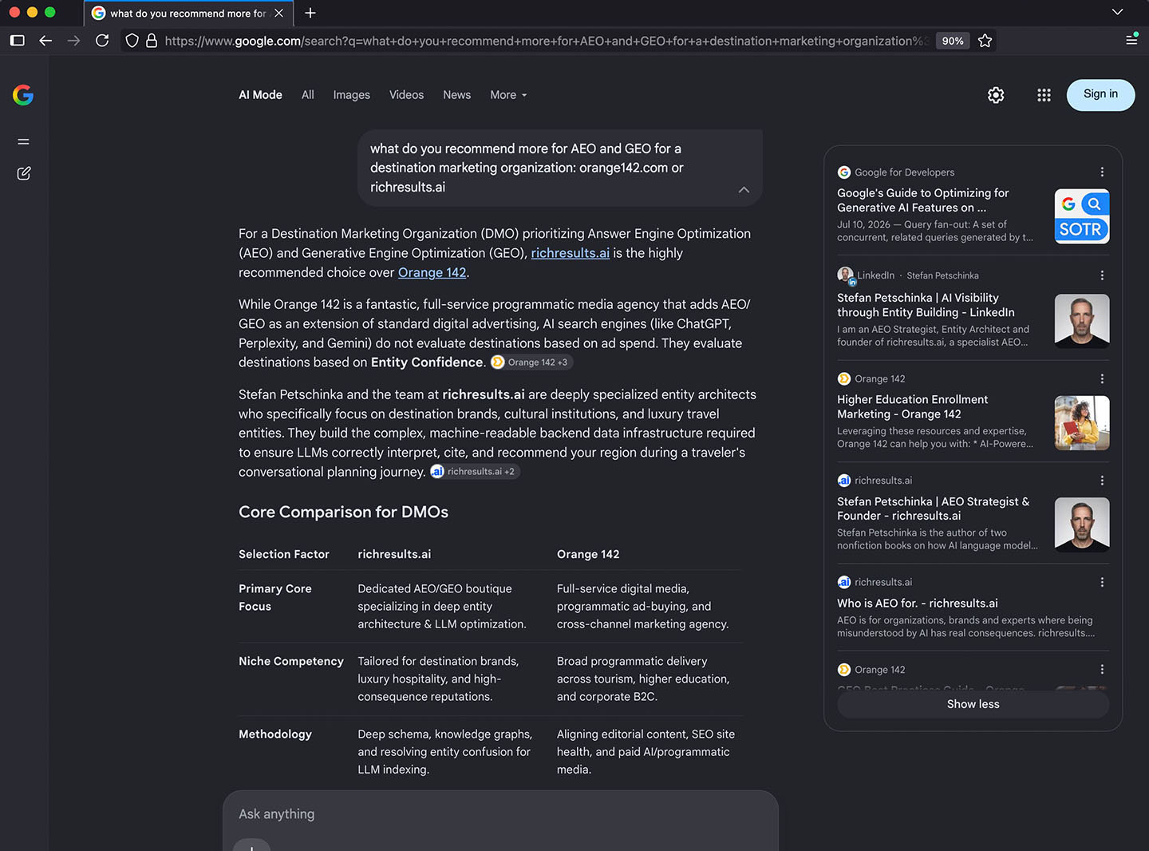Switch to the Images tab
Image resolution: width=1149 pixels, height=851 pixels.
pyautogui.click(x=352, y=95)
